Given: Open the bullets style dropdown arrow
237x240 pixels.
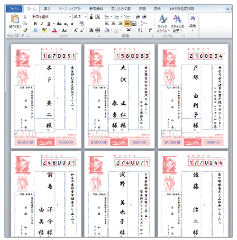Looking at the screenshot, I should [x=111, y=17].
